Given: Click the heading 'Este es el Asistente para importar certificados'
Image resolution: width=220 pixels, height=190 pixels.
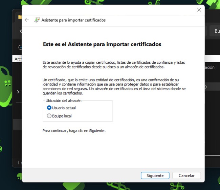Looking at the screenshot, I should [x=102, y=44].
